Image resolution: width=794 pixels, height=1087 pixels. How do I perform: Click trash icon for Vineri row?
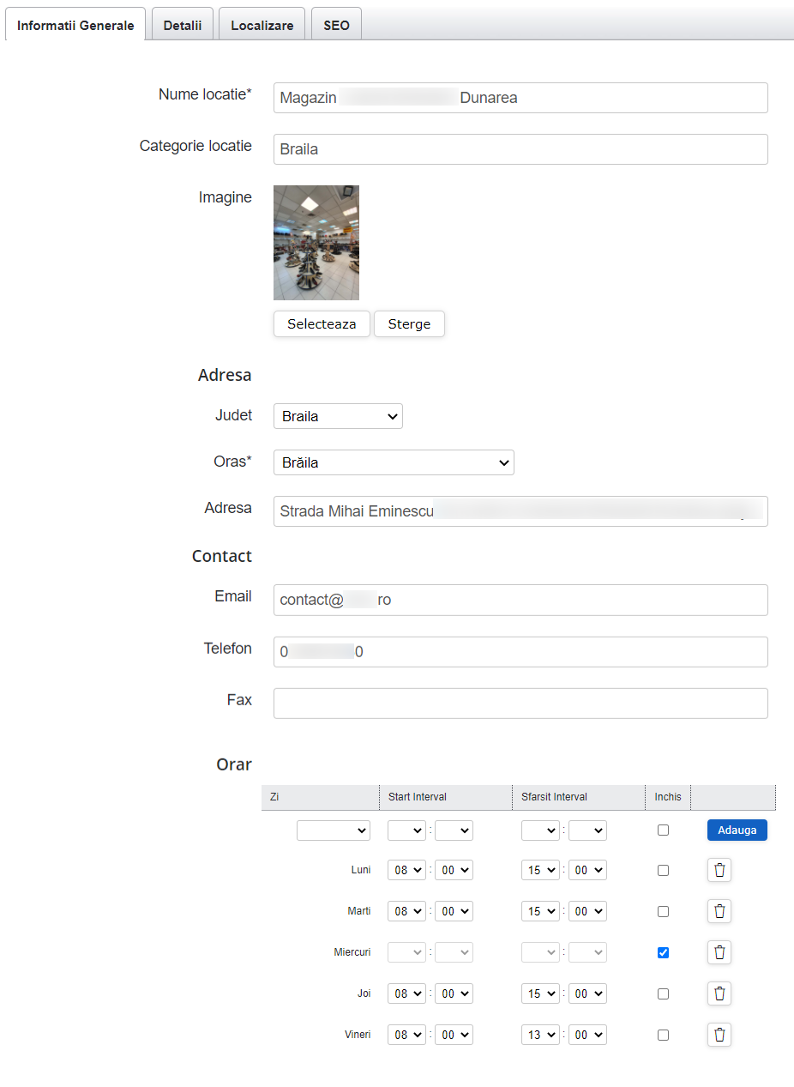click(x=719, y=1035)
